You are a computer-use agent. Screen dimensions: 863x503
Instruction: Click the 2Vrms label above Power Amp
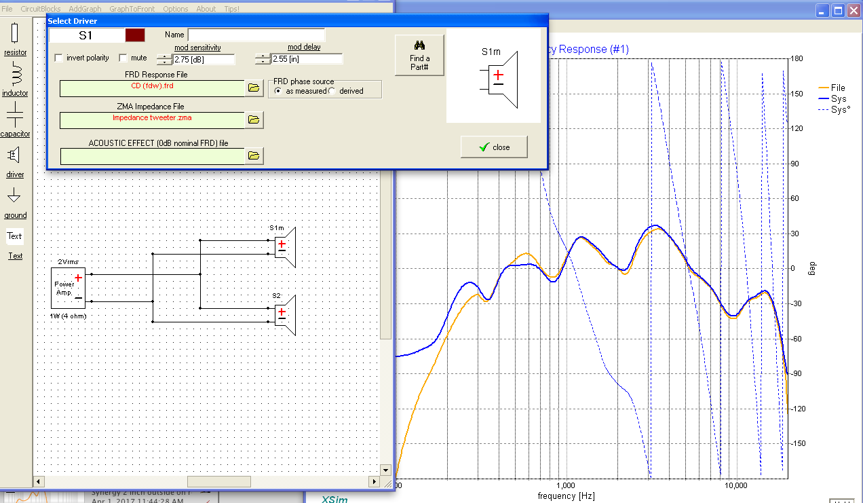tap(69, 261)
